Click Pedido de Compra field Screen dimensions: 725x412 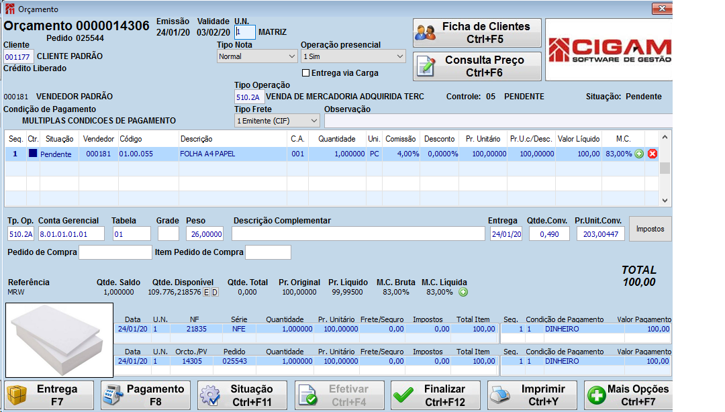(115, 252)
